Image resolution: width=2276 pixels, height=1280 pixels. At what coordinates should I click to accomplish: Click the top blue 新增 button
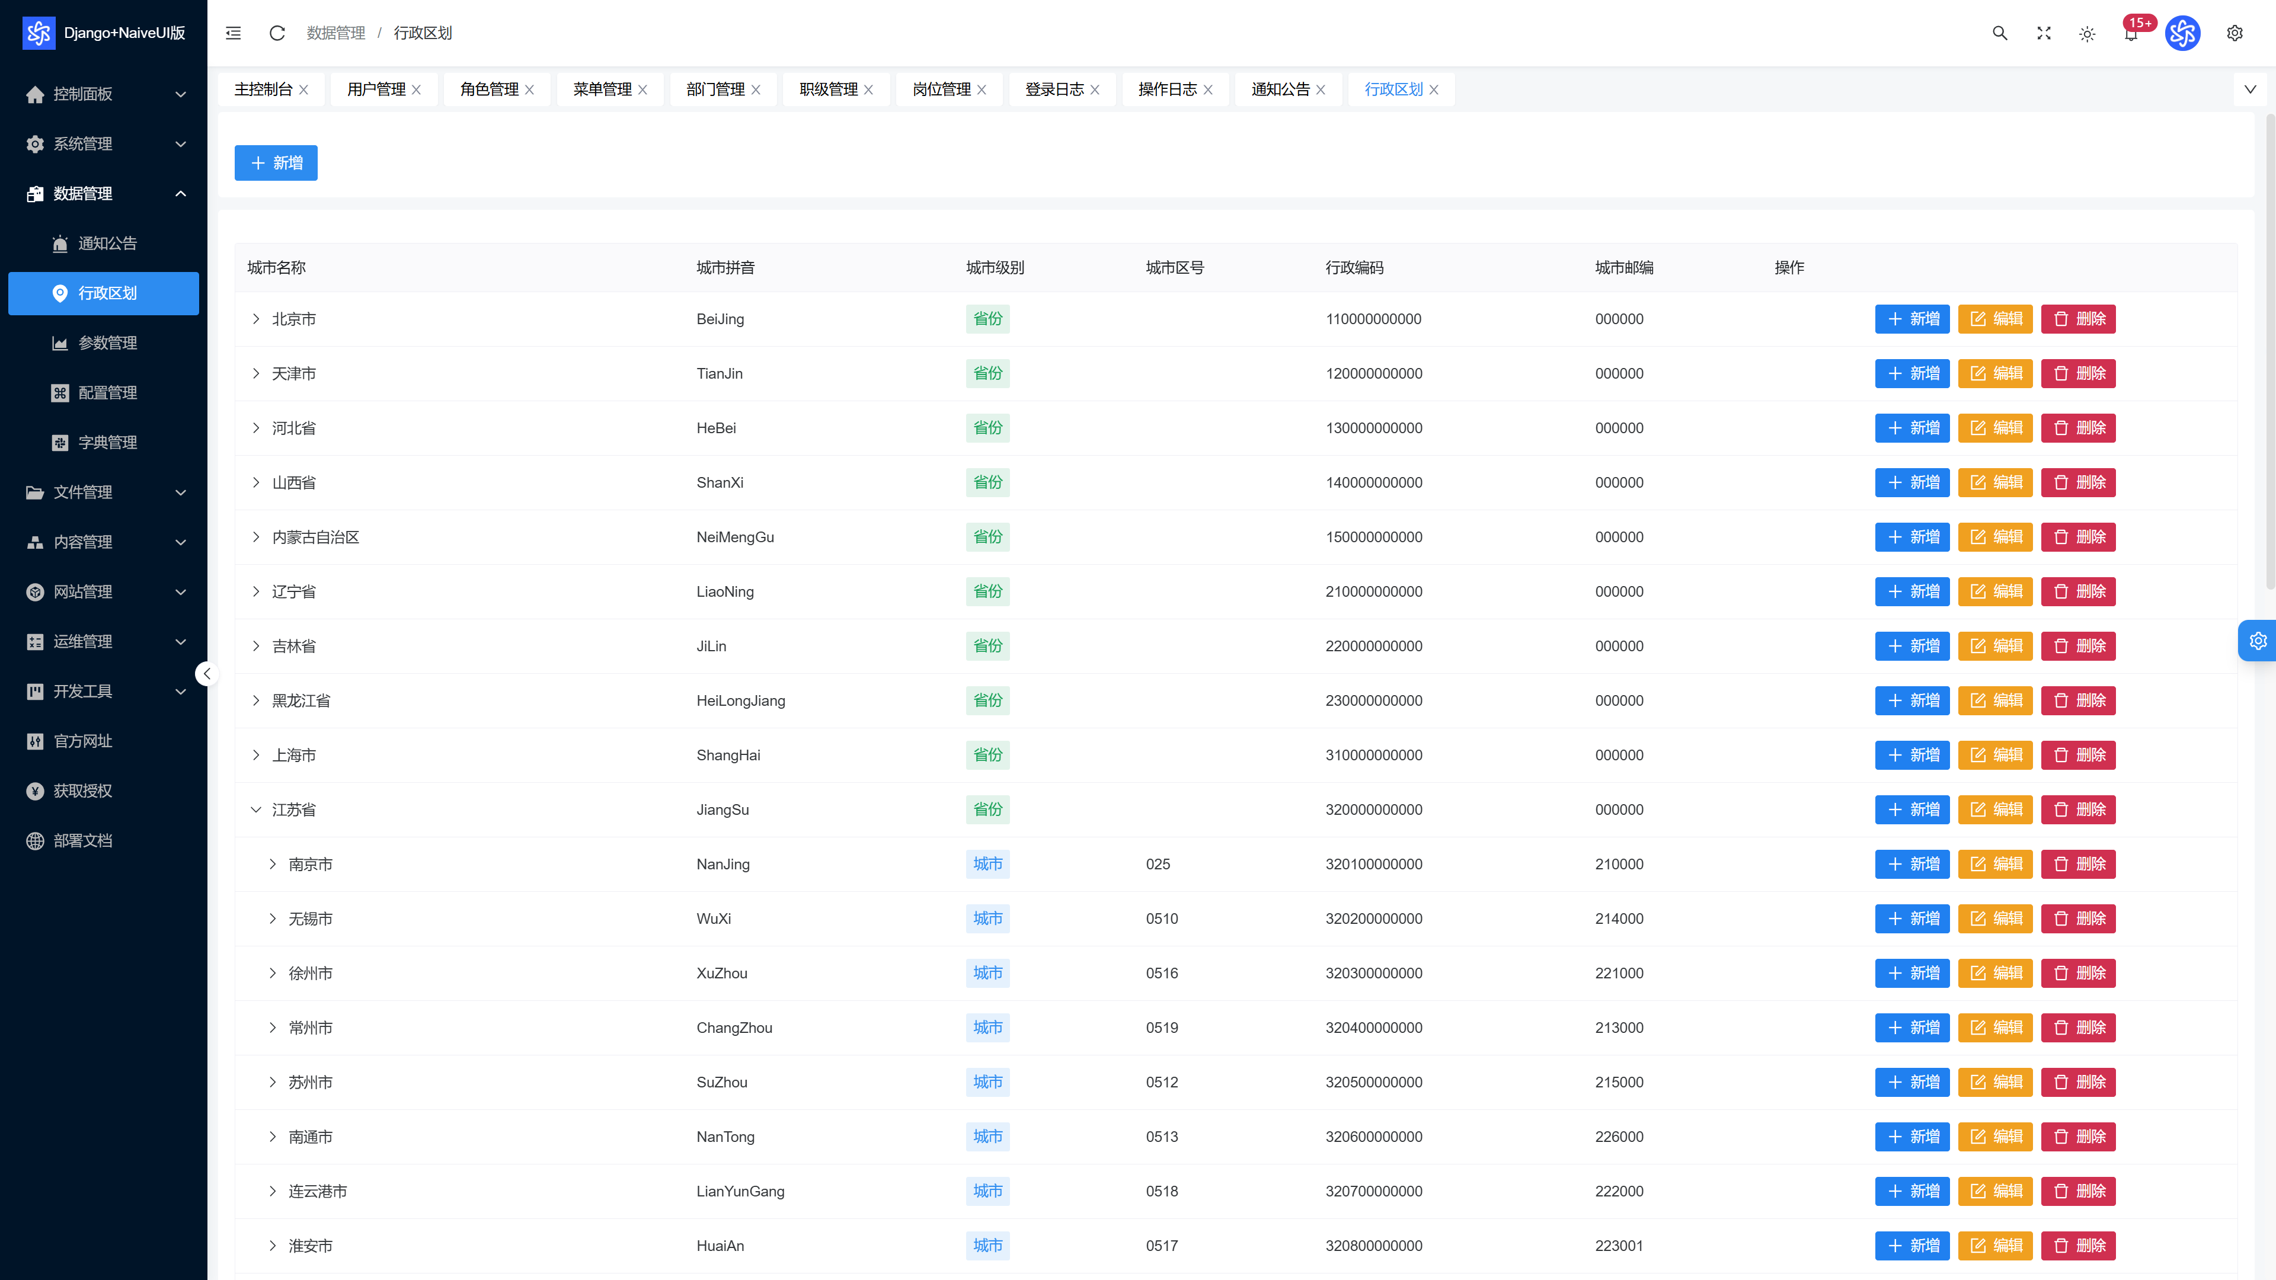pyautogui.click(x=276, y=162)
